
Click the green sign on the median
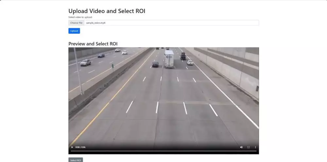point(112,66)
